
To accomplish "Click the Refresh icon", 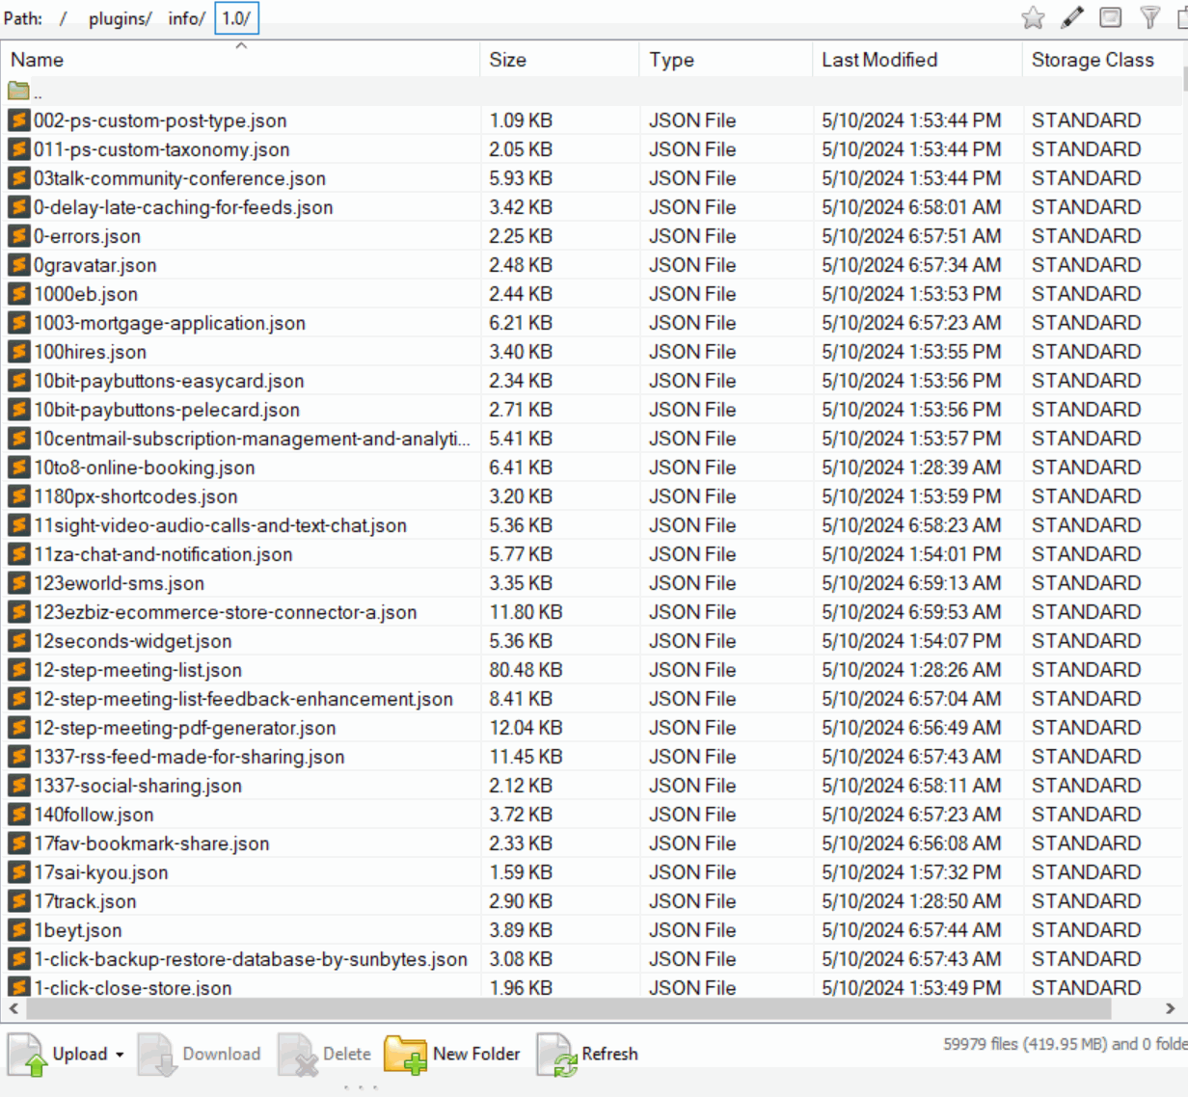I will (x=556, y=1055).
